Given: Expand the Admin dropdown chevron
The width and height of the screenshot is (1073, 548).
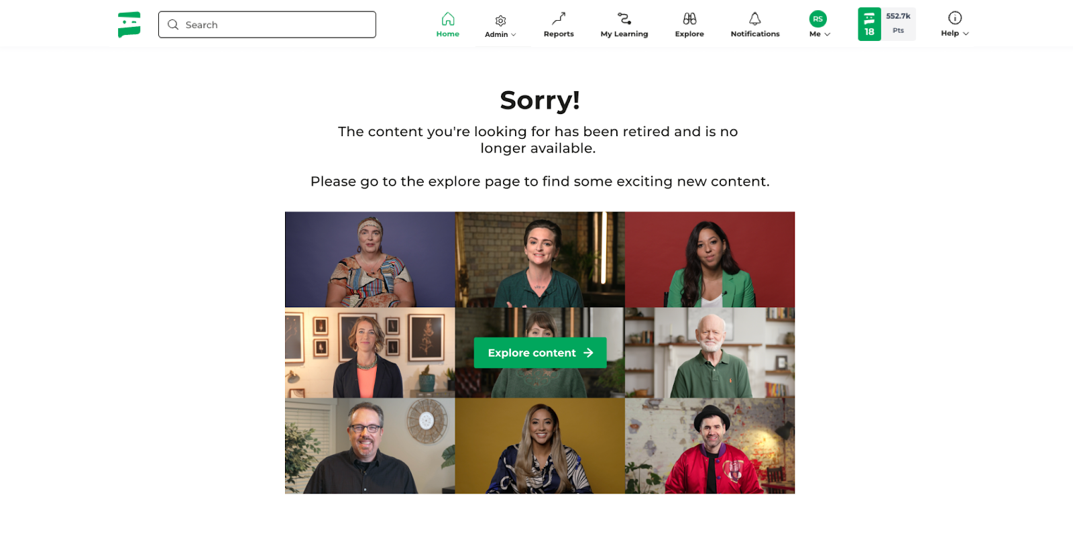Looking at the screenshot, I should [514, 35].
